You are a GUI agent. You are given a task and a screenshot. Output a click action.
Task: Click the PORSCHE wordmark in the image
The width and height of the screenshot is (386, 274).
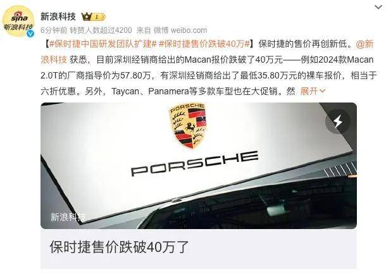point(194,163)
